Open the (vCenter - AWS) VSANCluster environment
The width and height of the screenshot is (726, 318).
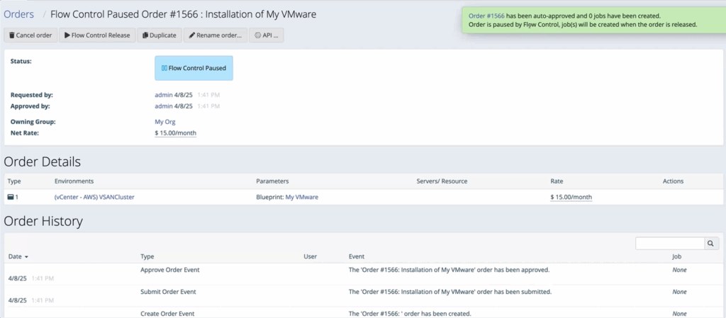coord(94,197)
